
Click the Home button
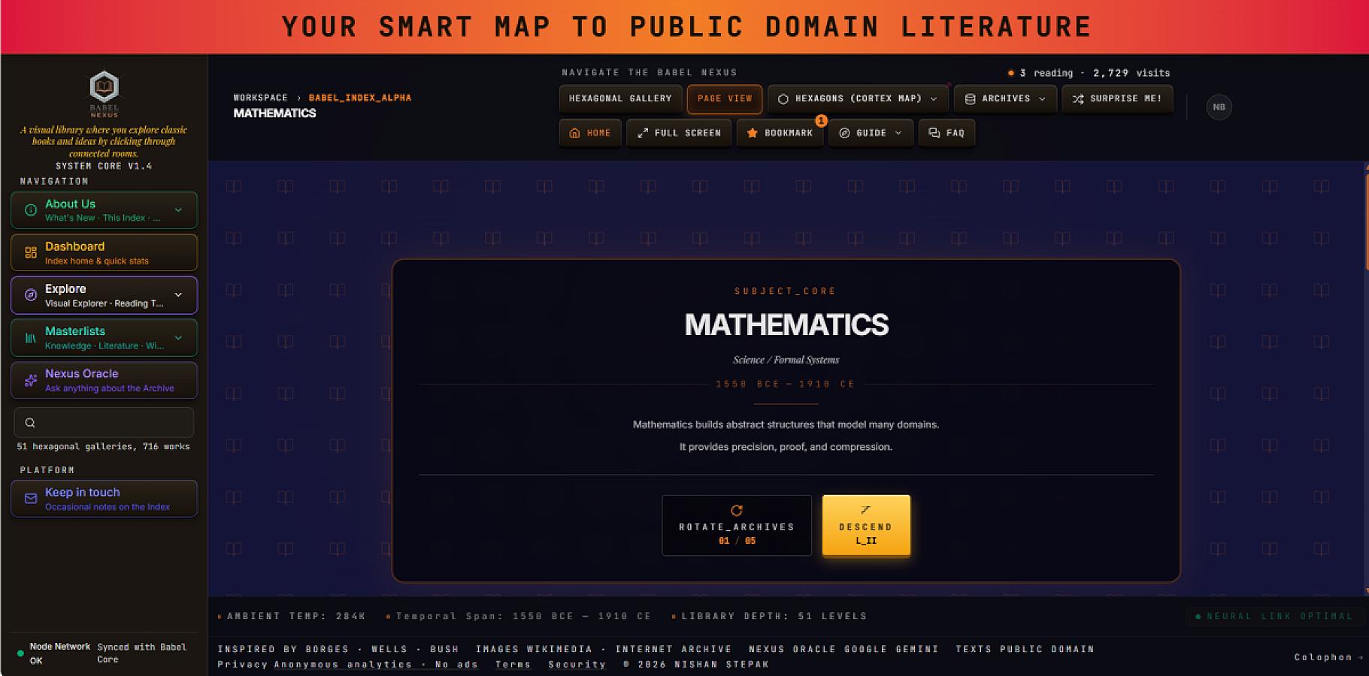tap(590, 133)
